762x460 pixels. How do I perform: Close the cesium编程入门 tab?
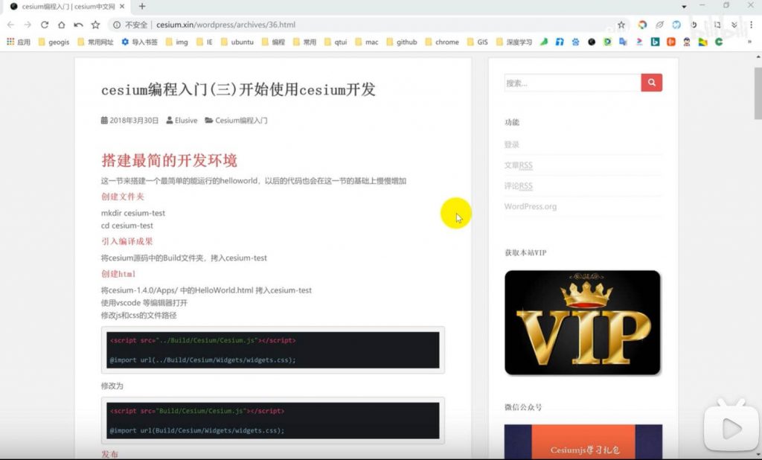[x=122, y=6]
